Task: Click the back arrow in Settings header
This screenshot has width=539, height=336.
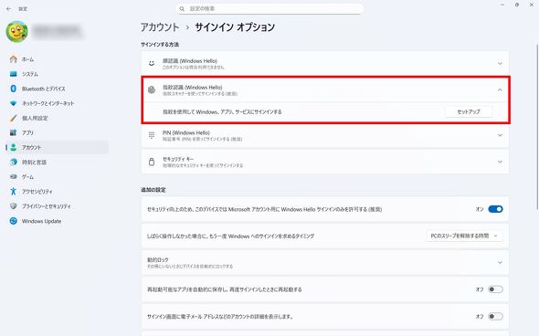Action: tap(8, 9)
